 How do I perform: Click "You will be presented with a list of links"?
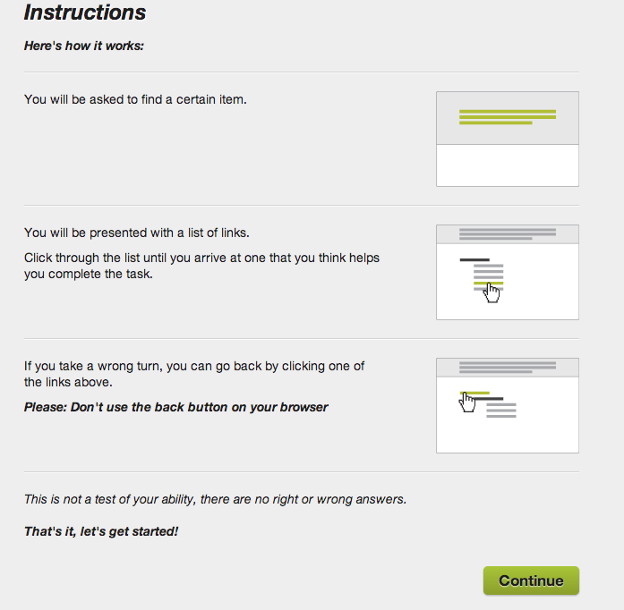click(x=136, y=233)
